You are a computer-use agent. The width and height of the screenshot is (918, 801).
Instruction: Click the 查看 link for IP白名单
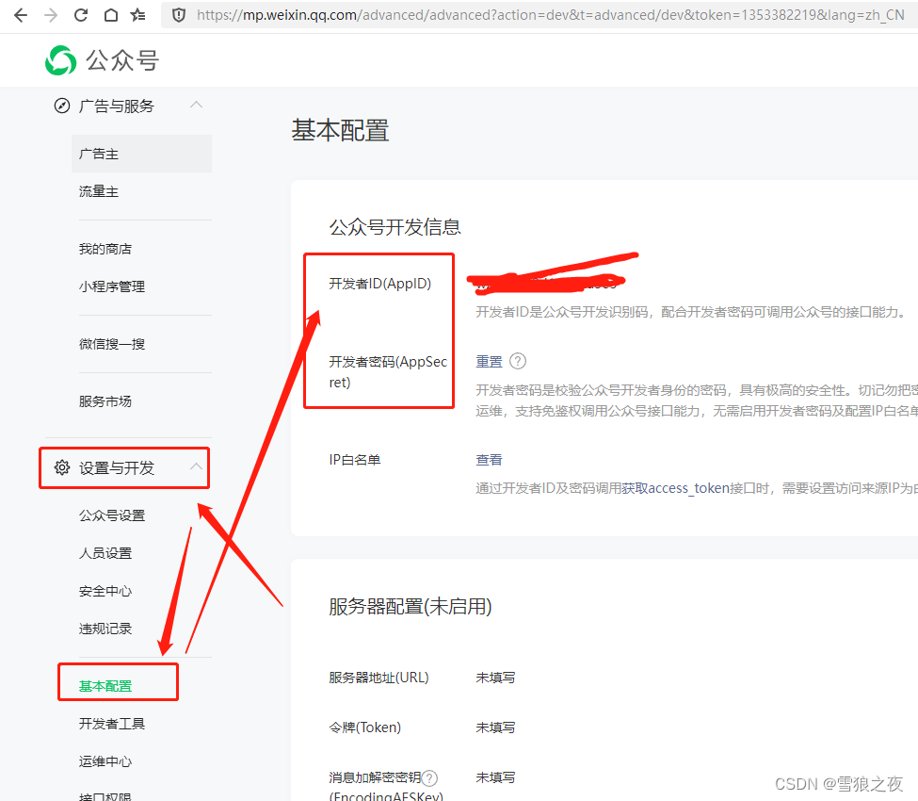click(489, 460)
